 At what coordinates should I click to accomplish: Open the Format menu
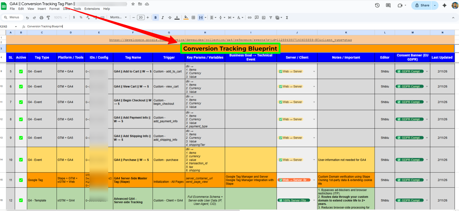coord(55,9)
